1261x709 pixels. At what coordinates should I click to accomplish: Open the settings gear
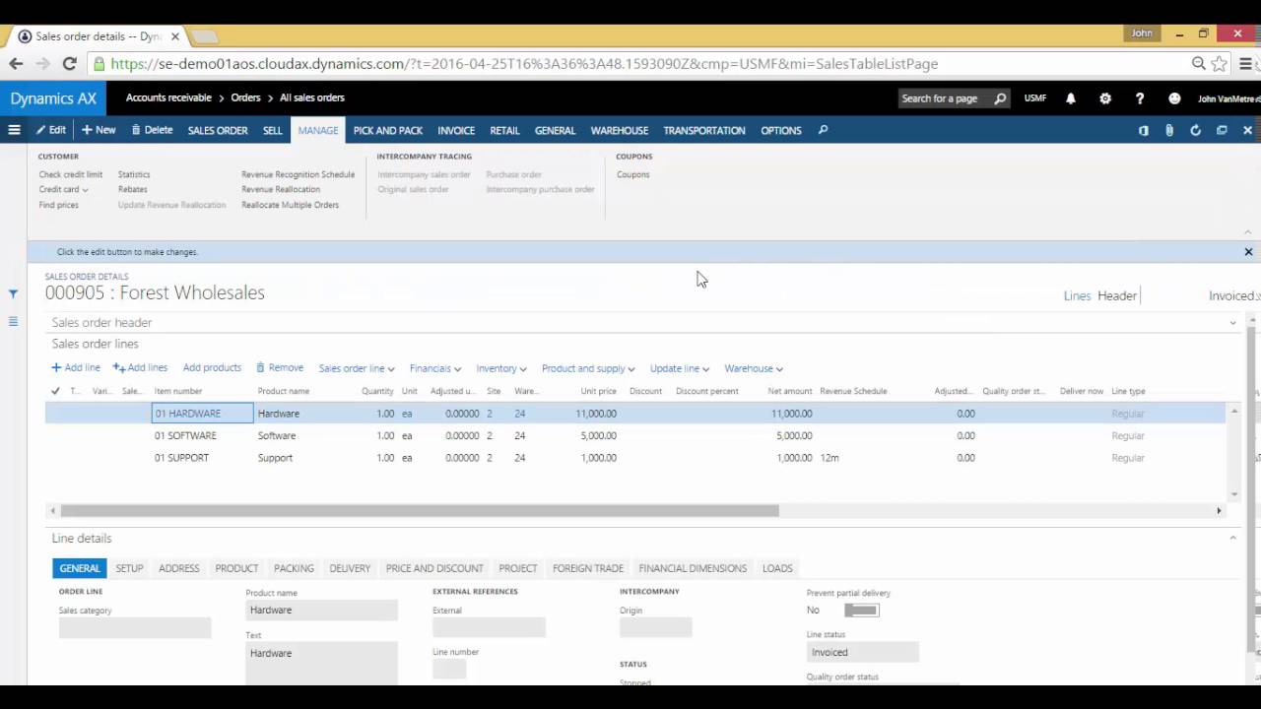tap(1105, 98)
